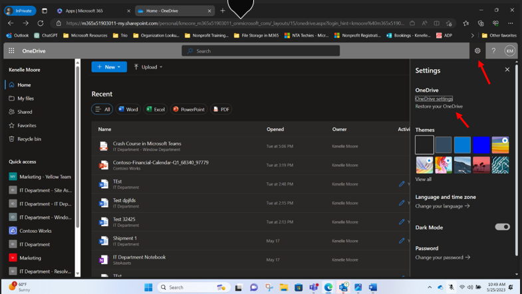Select the black theme swatch
The height and width of the screenshot is (294, 522).
424,144
